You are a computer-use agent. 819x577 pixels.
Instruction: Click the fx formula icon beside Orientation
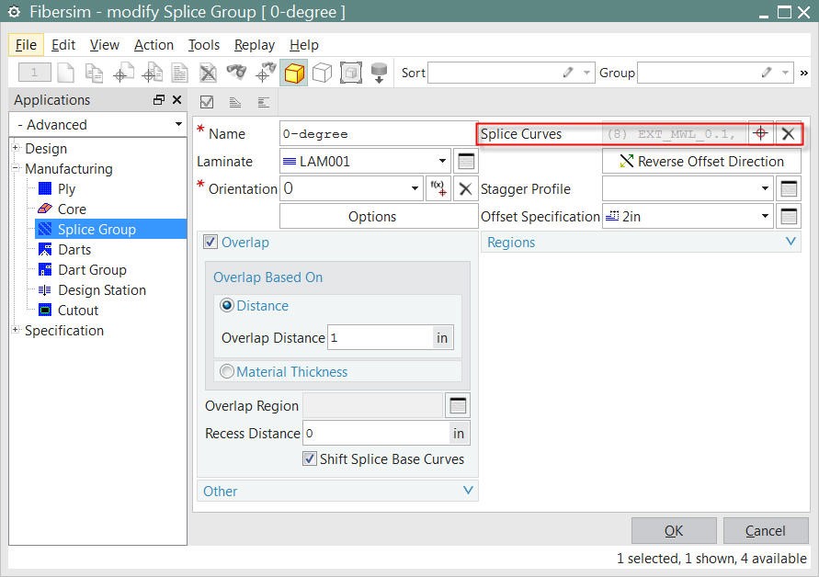tap(438, 187)
